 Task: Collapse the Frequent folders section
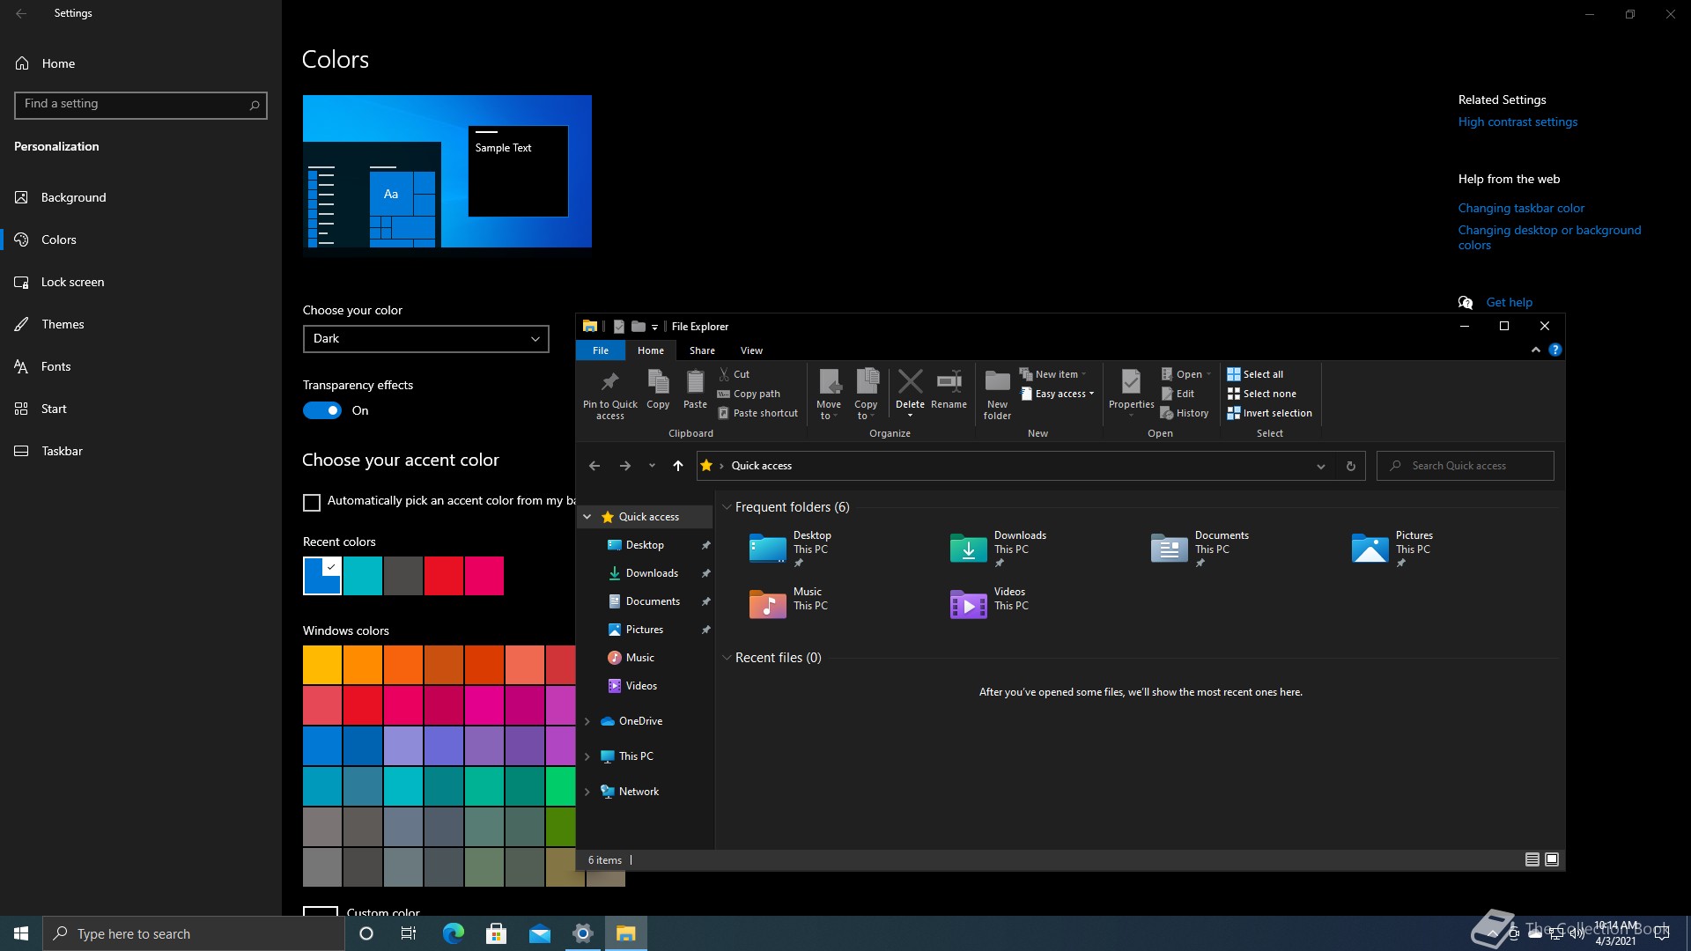(x=727, y=507)
